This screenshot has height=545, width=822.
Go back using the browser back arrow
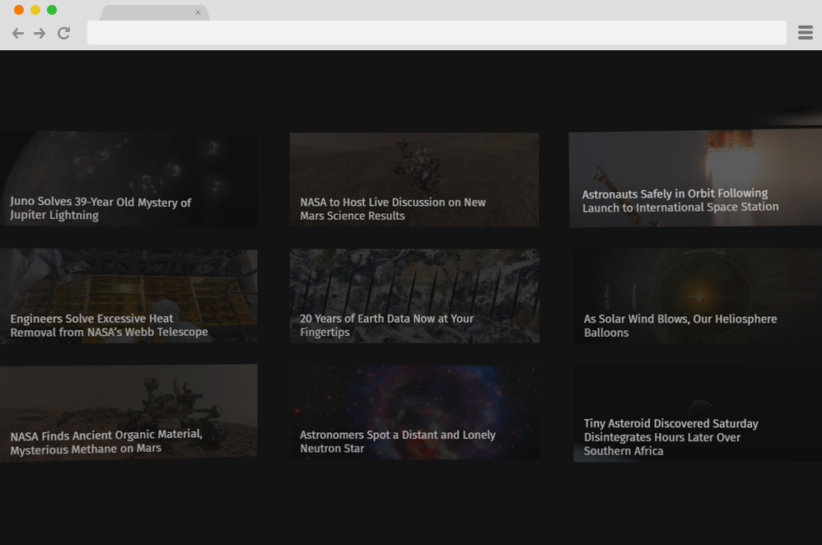tap(18, 34)
